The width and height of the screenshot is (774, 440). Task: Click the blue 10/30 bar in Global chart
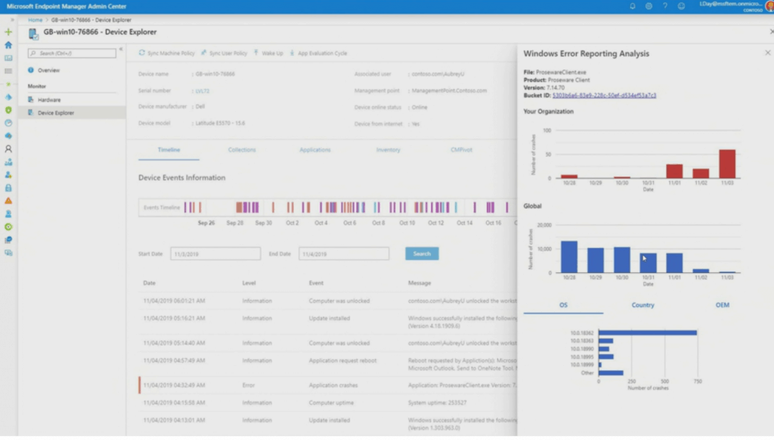[622, 260]
